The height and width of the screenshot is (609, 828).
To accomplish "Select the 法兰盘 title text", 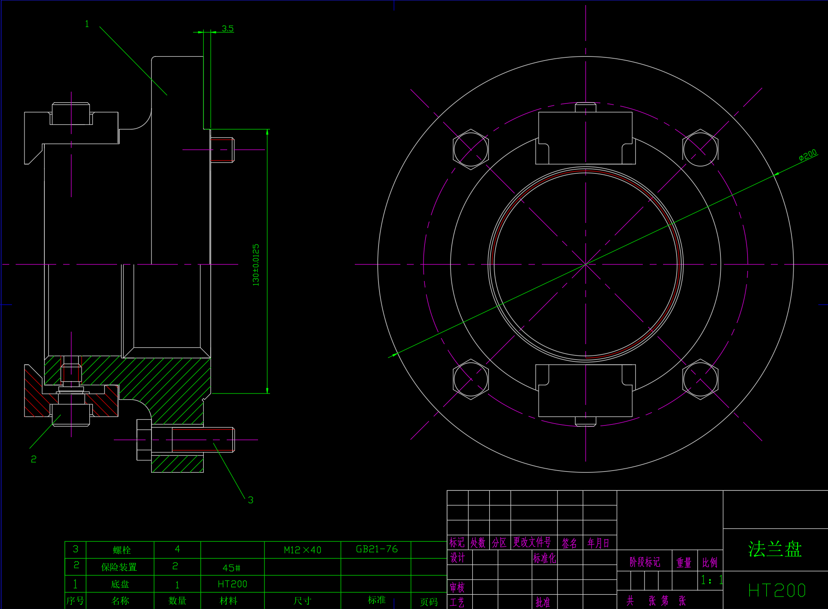I will point(775,549).
